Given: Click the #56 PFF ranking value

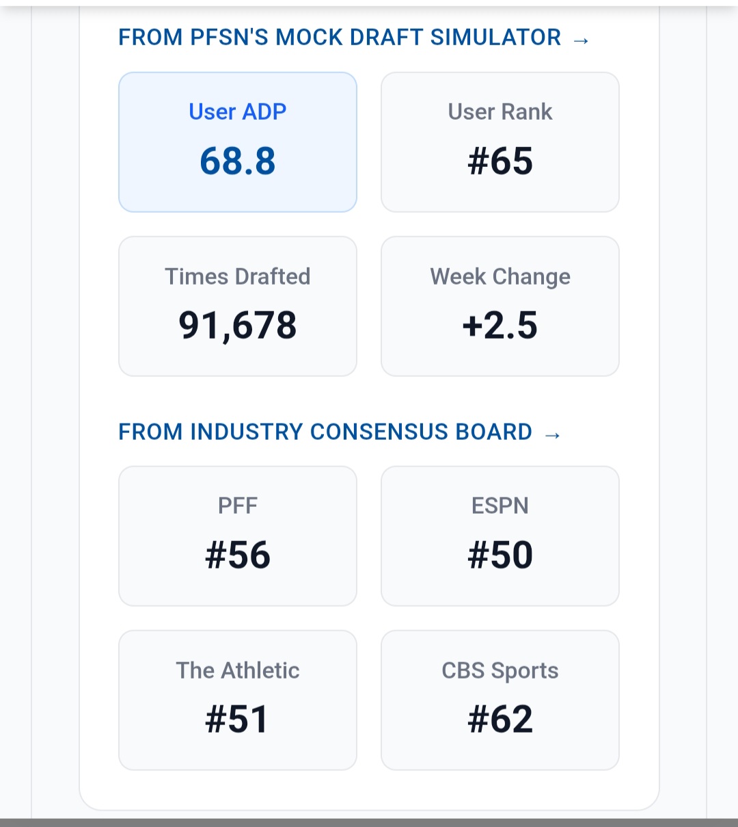Looking at the screenshot, I should click(x=237, y=555).
